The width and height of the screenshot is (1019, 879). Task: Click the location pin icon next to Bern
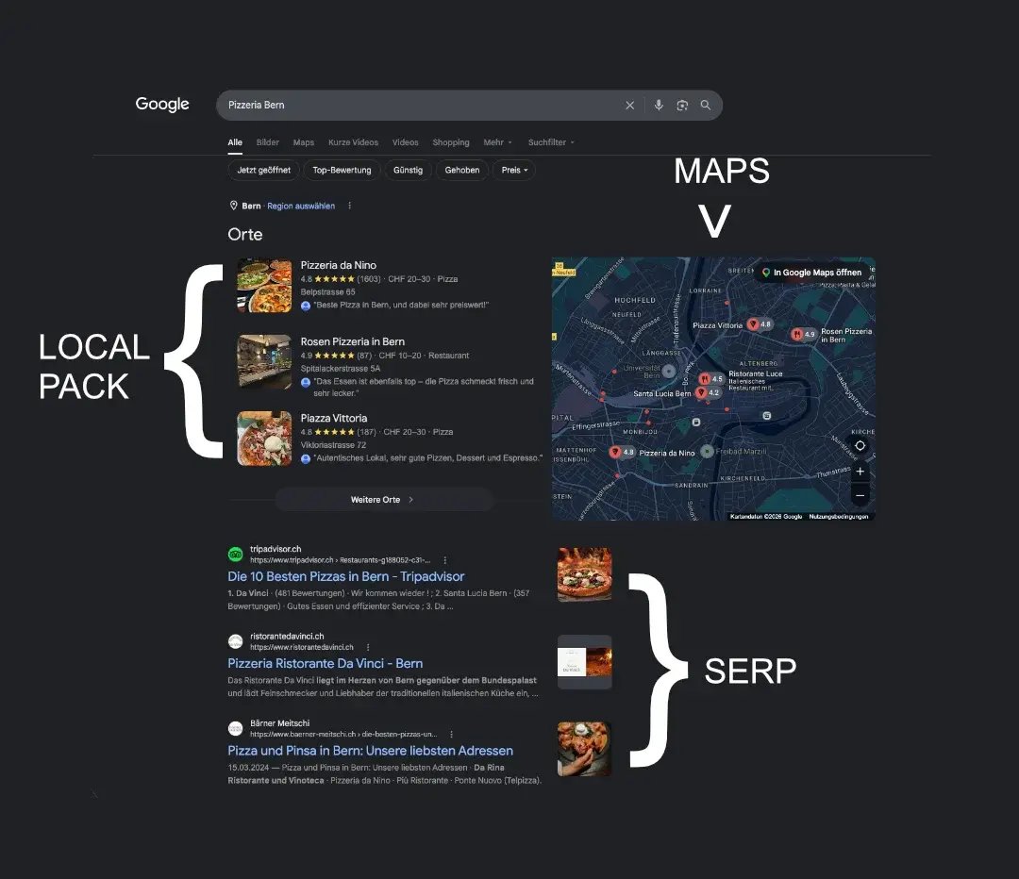[233, 206]
